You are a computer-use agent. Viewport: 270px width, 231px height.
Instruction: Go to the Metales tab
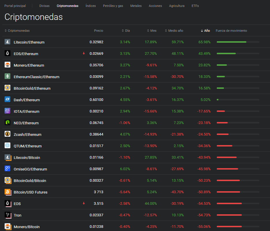136,6
